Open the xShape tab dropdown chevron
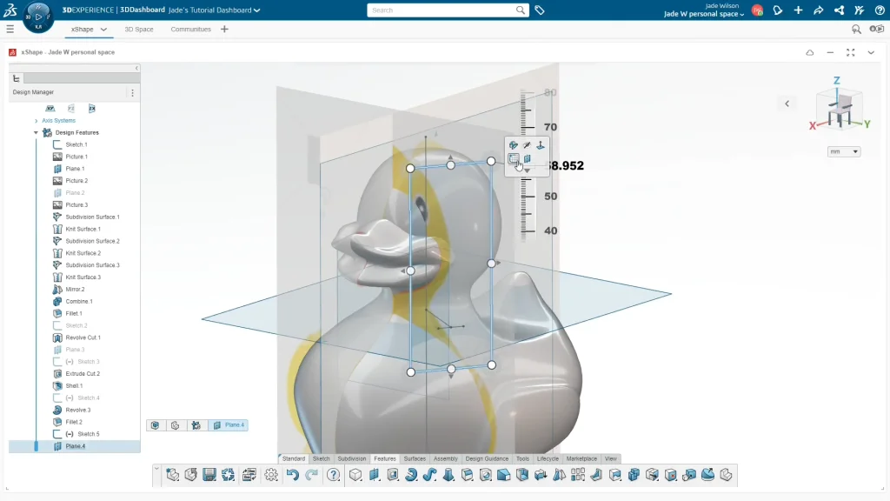The image size is (890, 501). pos(103,29)
